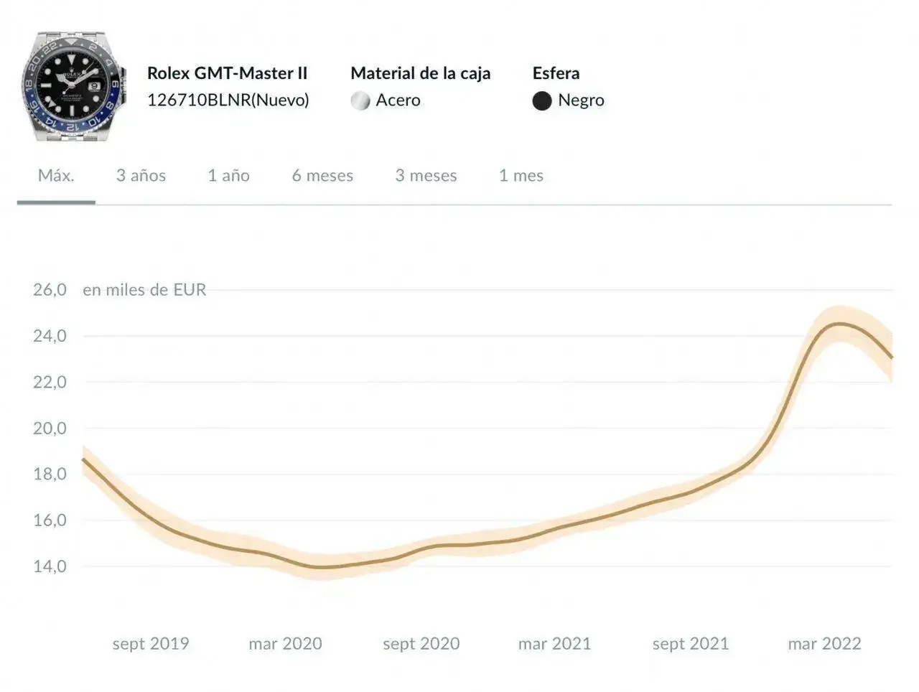Click the mar 2021 axis label

(554, 644)
